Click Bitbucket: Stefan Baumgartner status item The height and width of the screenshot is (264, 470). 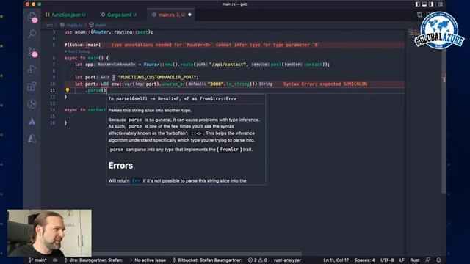[207, 260]
